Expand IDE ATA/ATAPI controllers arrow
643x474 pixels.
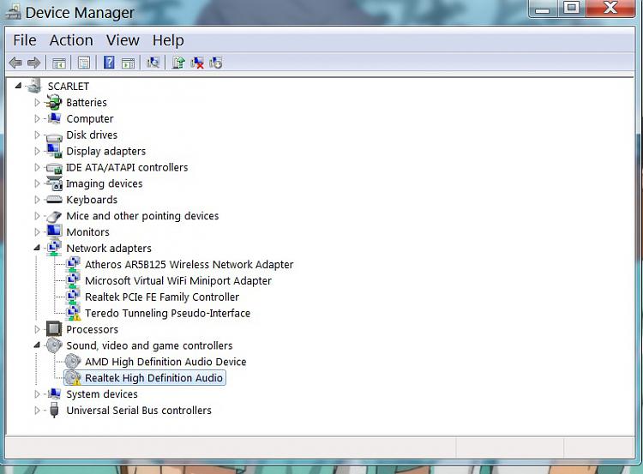pyautogui.click(x=37, y=167)
